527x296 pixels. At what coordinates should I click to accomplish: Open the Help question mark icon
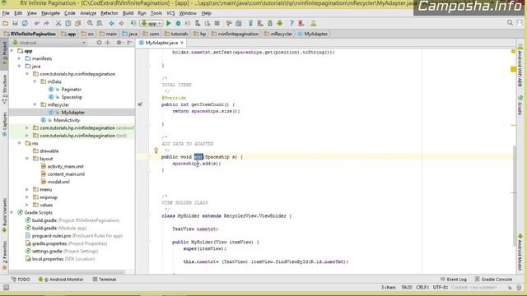[291, 24]
